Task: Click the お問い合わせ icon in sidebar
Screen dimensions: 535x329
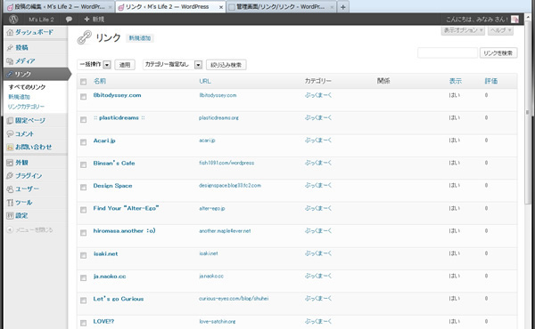Action: pyautogui.click(x=10, y=147)
